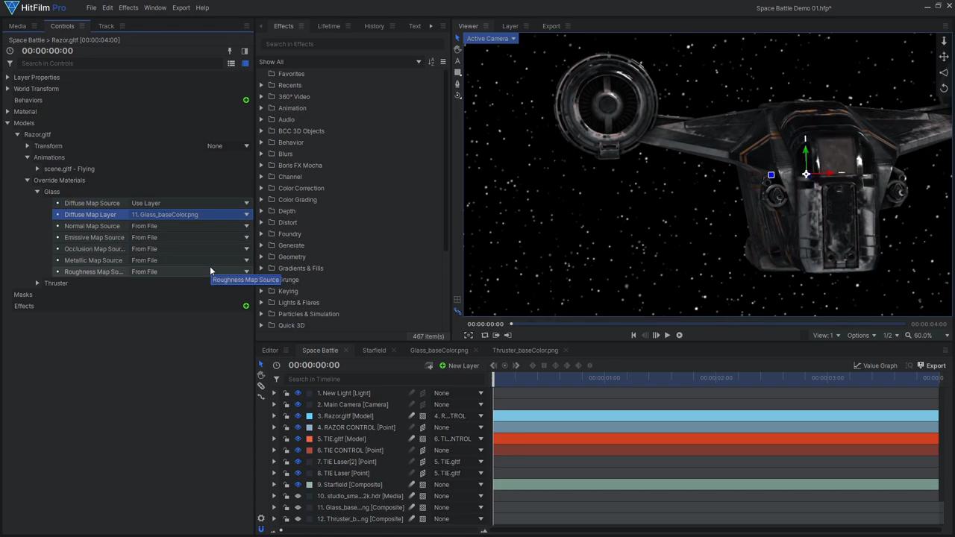Add a new Effect with green plus

pyautogui.click(x=246, y=306)
